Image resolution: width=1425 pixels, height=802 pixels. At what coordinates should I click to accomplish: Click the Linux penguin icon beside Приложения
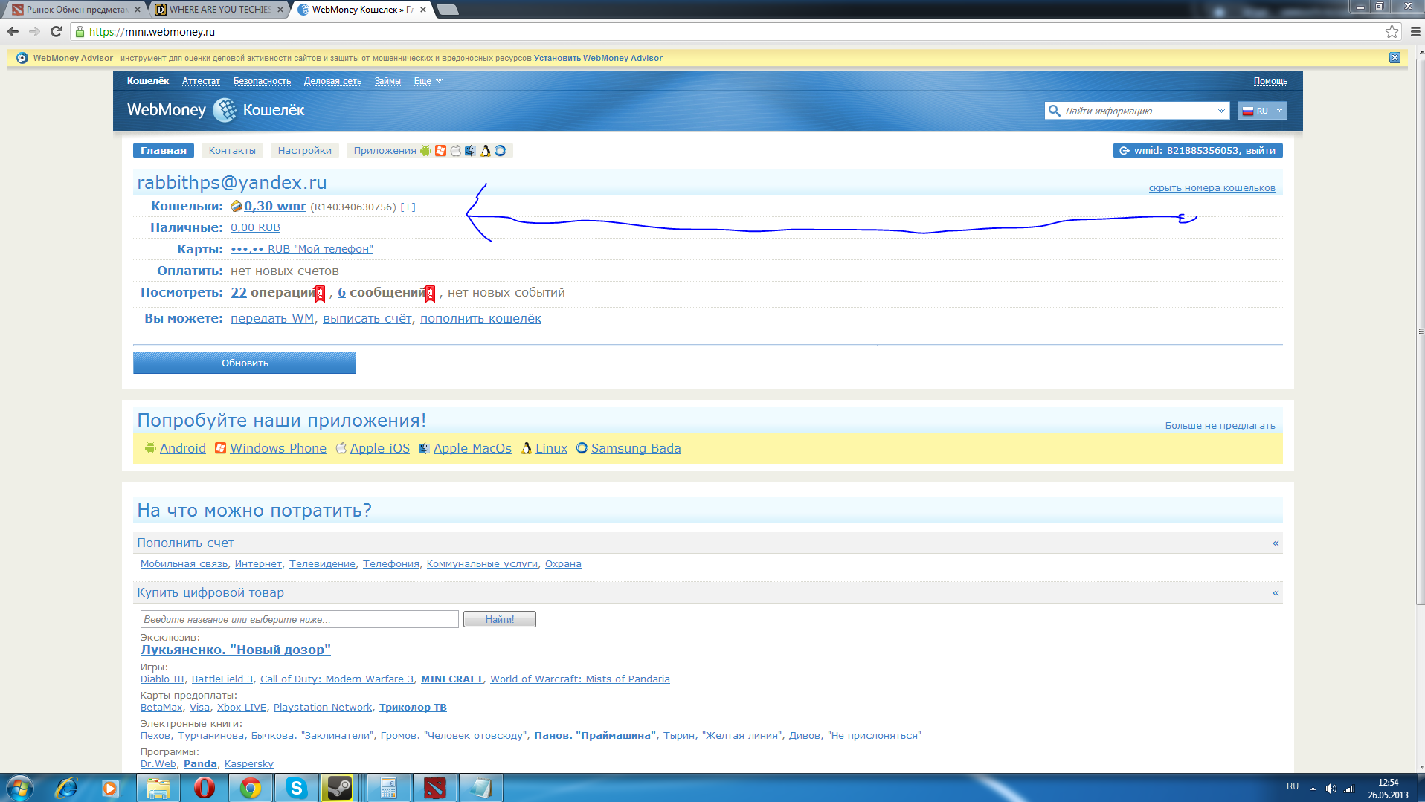click(486, 151)
